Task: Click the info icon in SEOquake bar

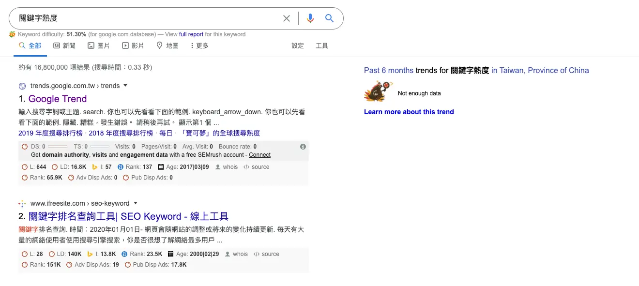Action: [x=303, y=146]
